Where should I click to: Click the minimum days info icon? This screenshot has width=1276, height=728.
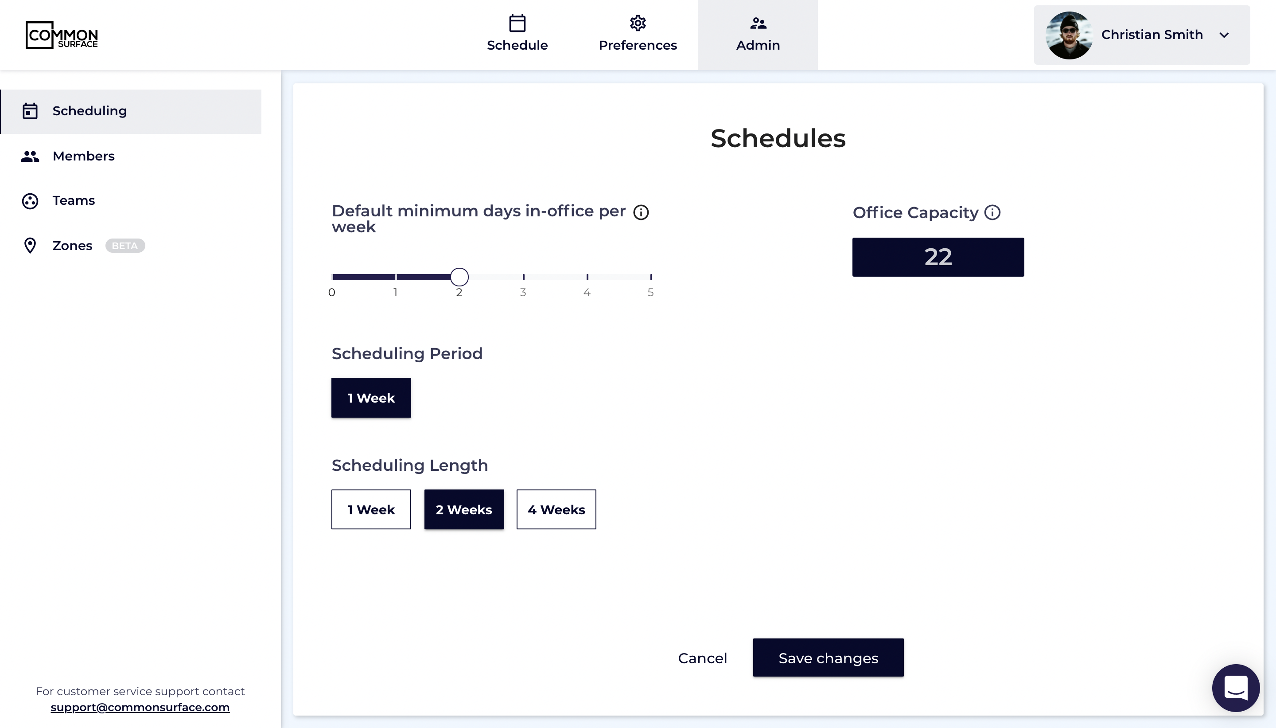641,212
